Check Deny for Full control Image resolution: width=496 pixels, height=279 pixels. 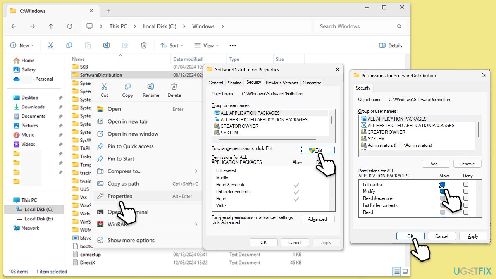[466, 184]
